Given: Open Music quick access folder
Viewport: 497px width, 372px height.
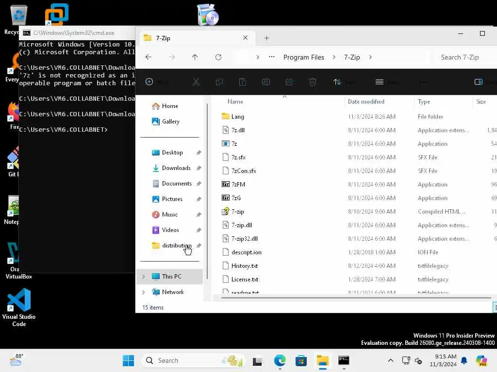Looking at the screenshot, I should [169, 215].
